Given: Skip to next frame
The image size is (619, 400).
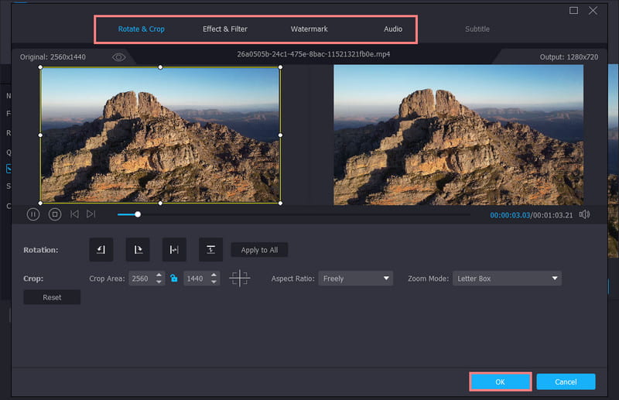Looking at the screenshot, I should click(91, 214).
